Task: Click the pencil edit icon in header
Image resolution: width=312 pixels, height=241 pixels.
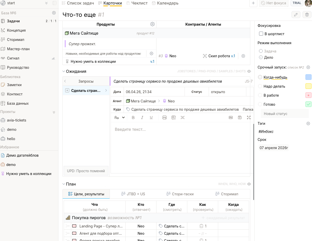Action: [296, 15]
